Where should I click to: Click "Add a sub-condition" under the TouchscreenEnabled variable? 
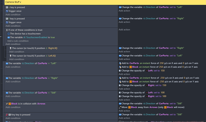pos(18,41)
